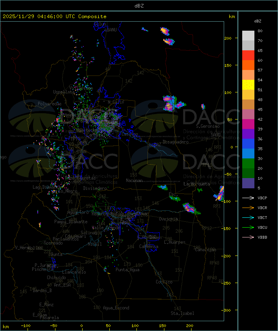Click the dBZ title in the top bar
The image size is (278, 331).
click(x=139, y=6)
